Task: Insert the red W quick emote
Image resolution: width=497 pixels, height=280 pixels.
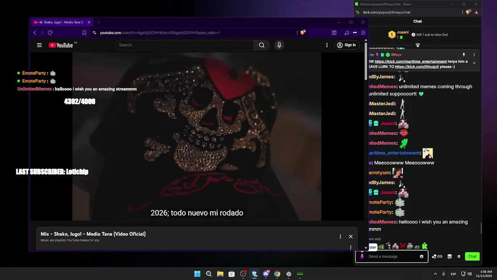Action: pos(403,246)
